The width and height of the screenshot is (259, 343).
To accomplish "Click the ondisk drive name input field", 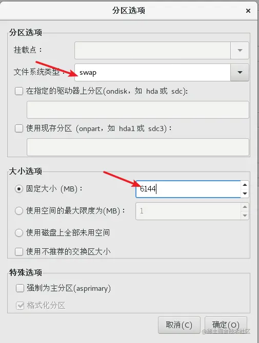I will (138, 110).
